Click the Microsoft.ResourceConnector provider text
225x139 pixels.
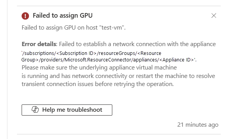coord(98,60)
